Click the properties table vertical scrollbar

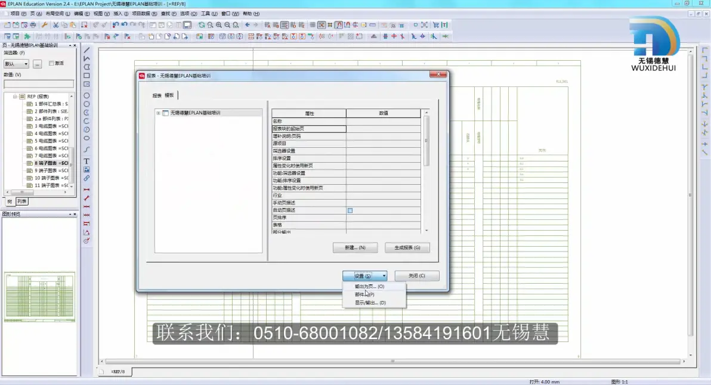[426, 171]
